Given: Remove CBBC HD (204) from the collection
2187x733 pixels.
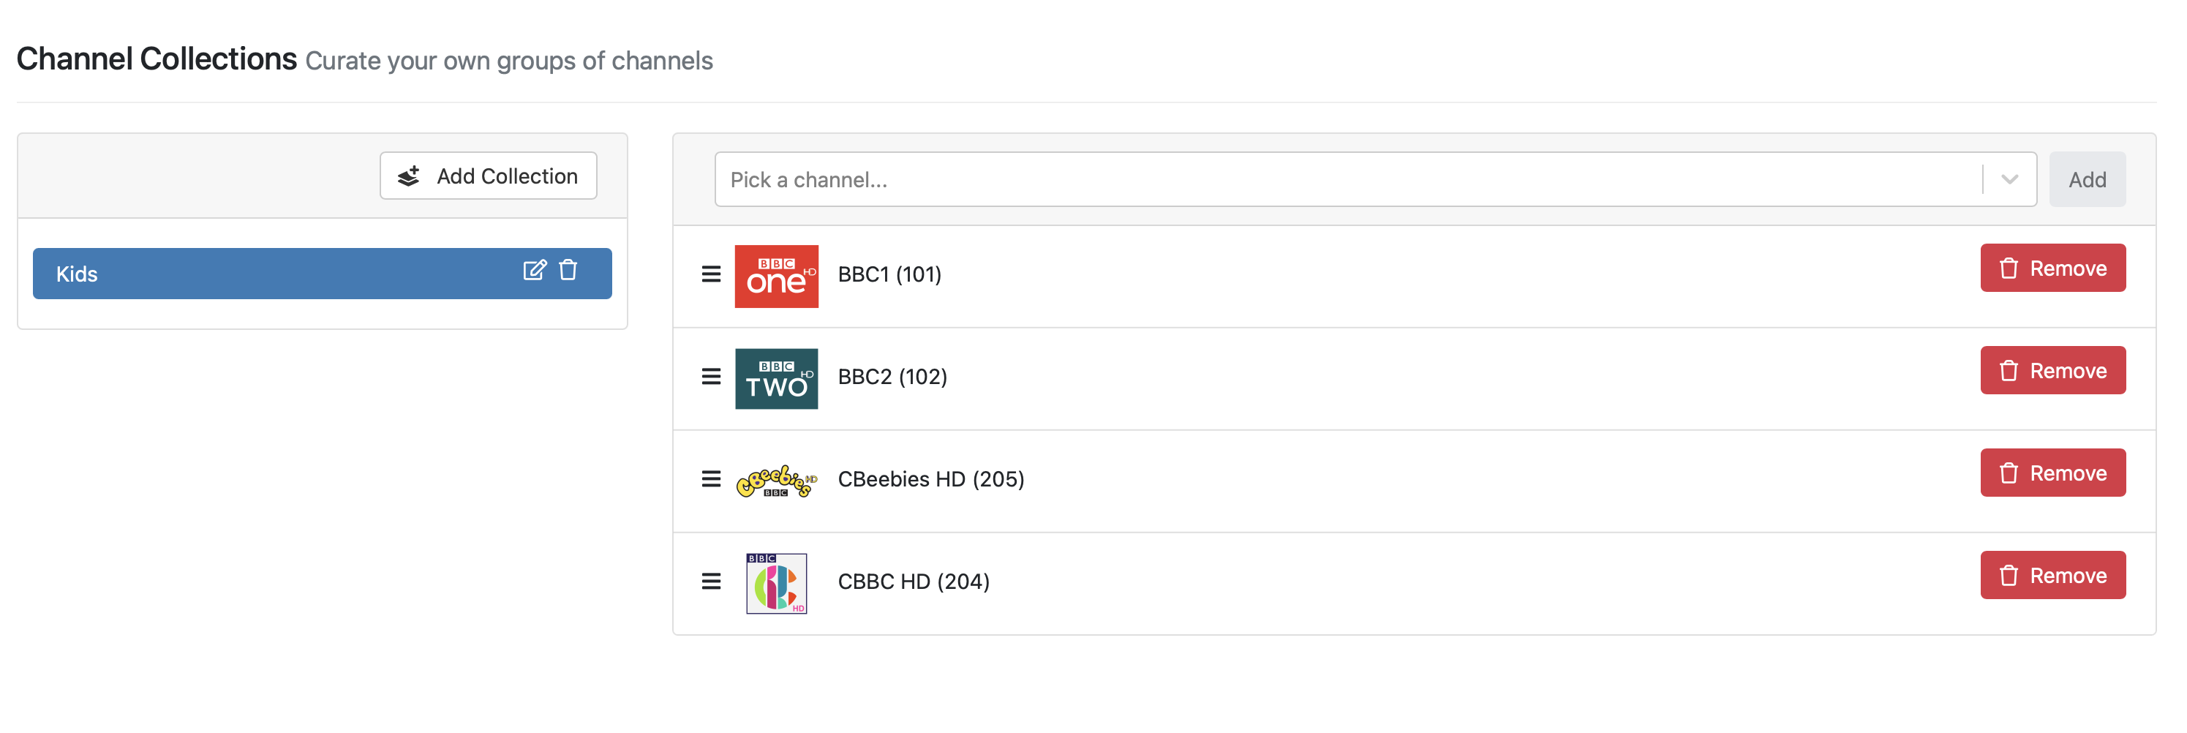Looking at the screenshot, I should [x=2052, y=576].
